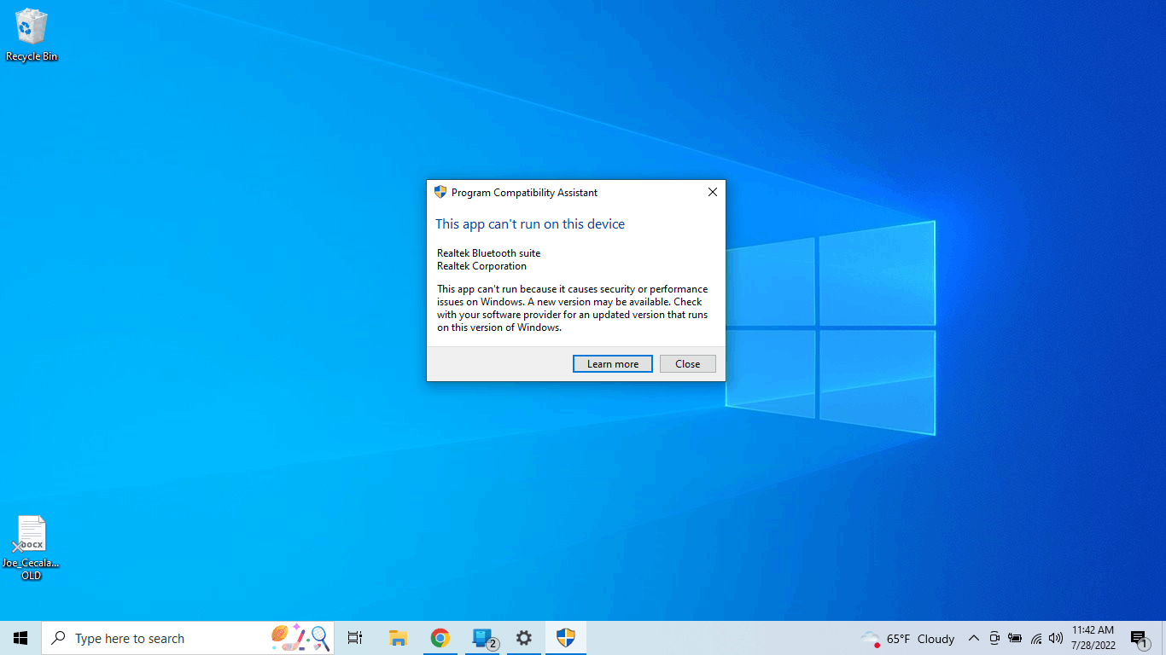Launch Google Chrome from the taskbar

point(440,637)
